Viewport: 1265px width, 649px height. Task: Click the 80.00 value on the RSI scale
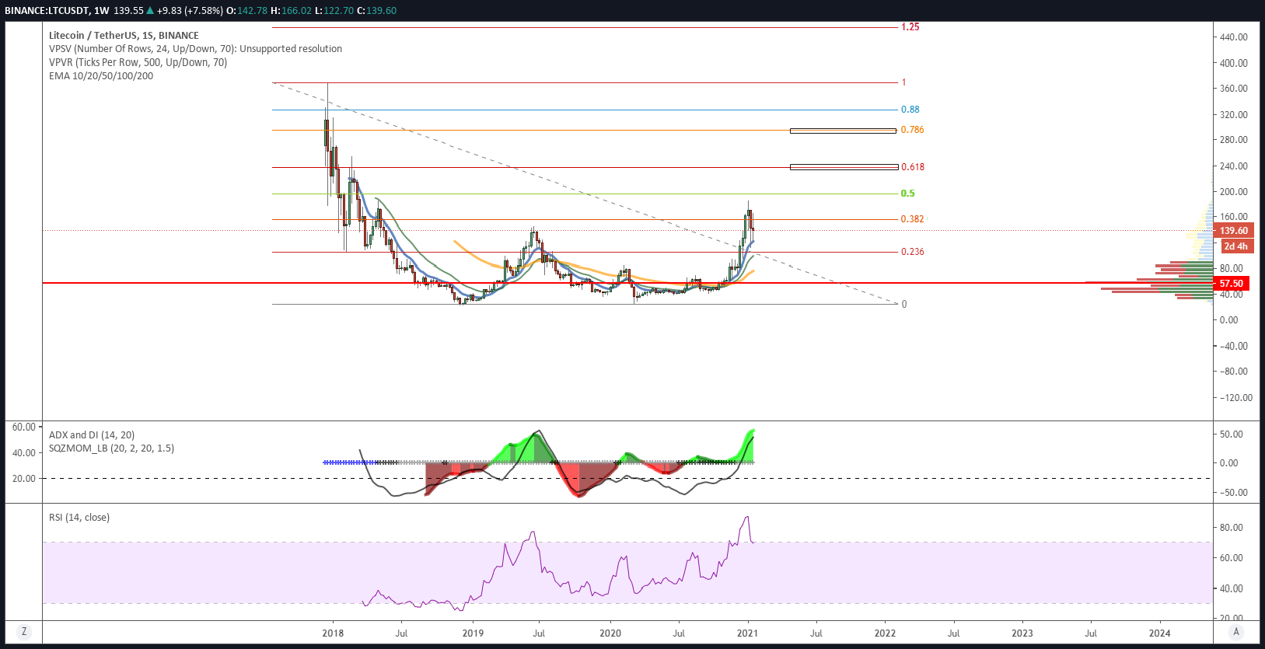[1232, 528]
